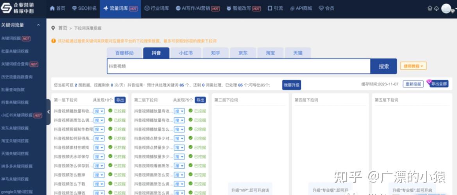Open 小红书关键词挖掘 in the sidebar
This screenshot has height=195, width=457.
pos(17,115)
